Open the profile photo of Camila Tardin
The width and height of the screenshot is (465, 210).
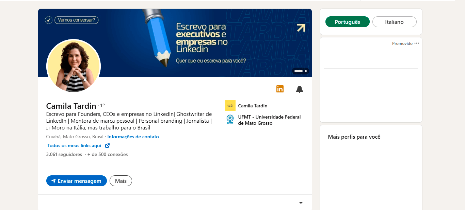click(74, 66)
